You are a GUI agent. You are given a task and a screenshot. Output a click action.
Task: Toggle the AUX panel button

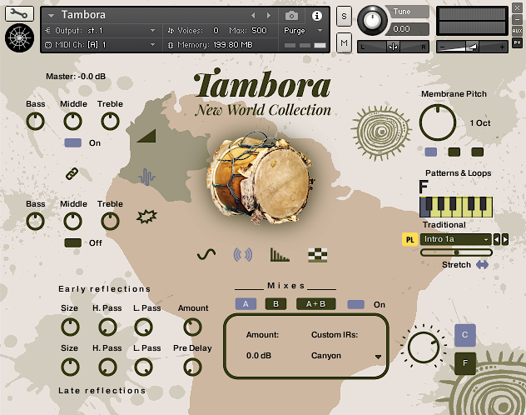[517, 31]
